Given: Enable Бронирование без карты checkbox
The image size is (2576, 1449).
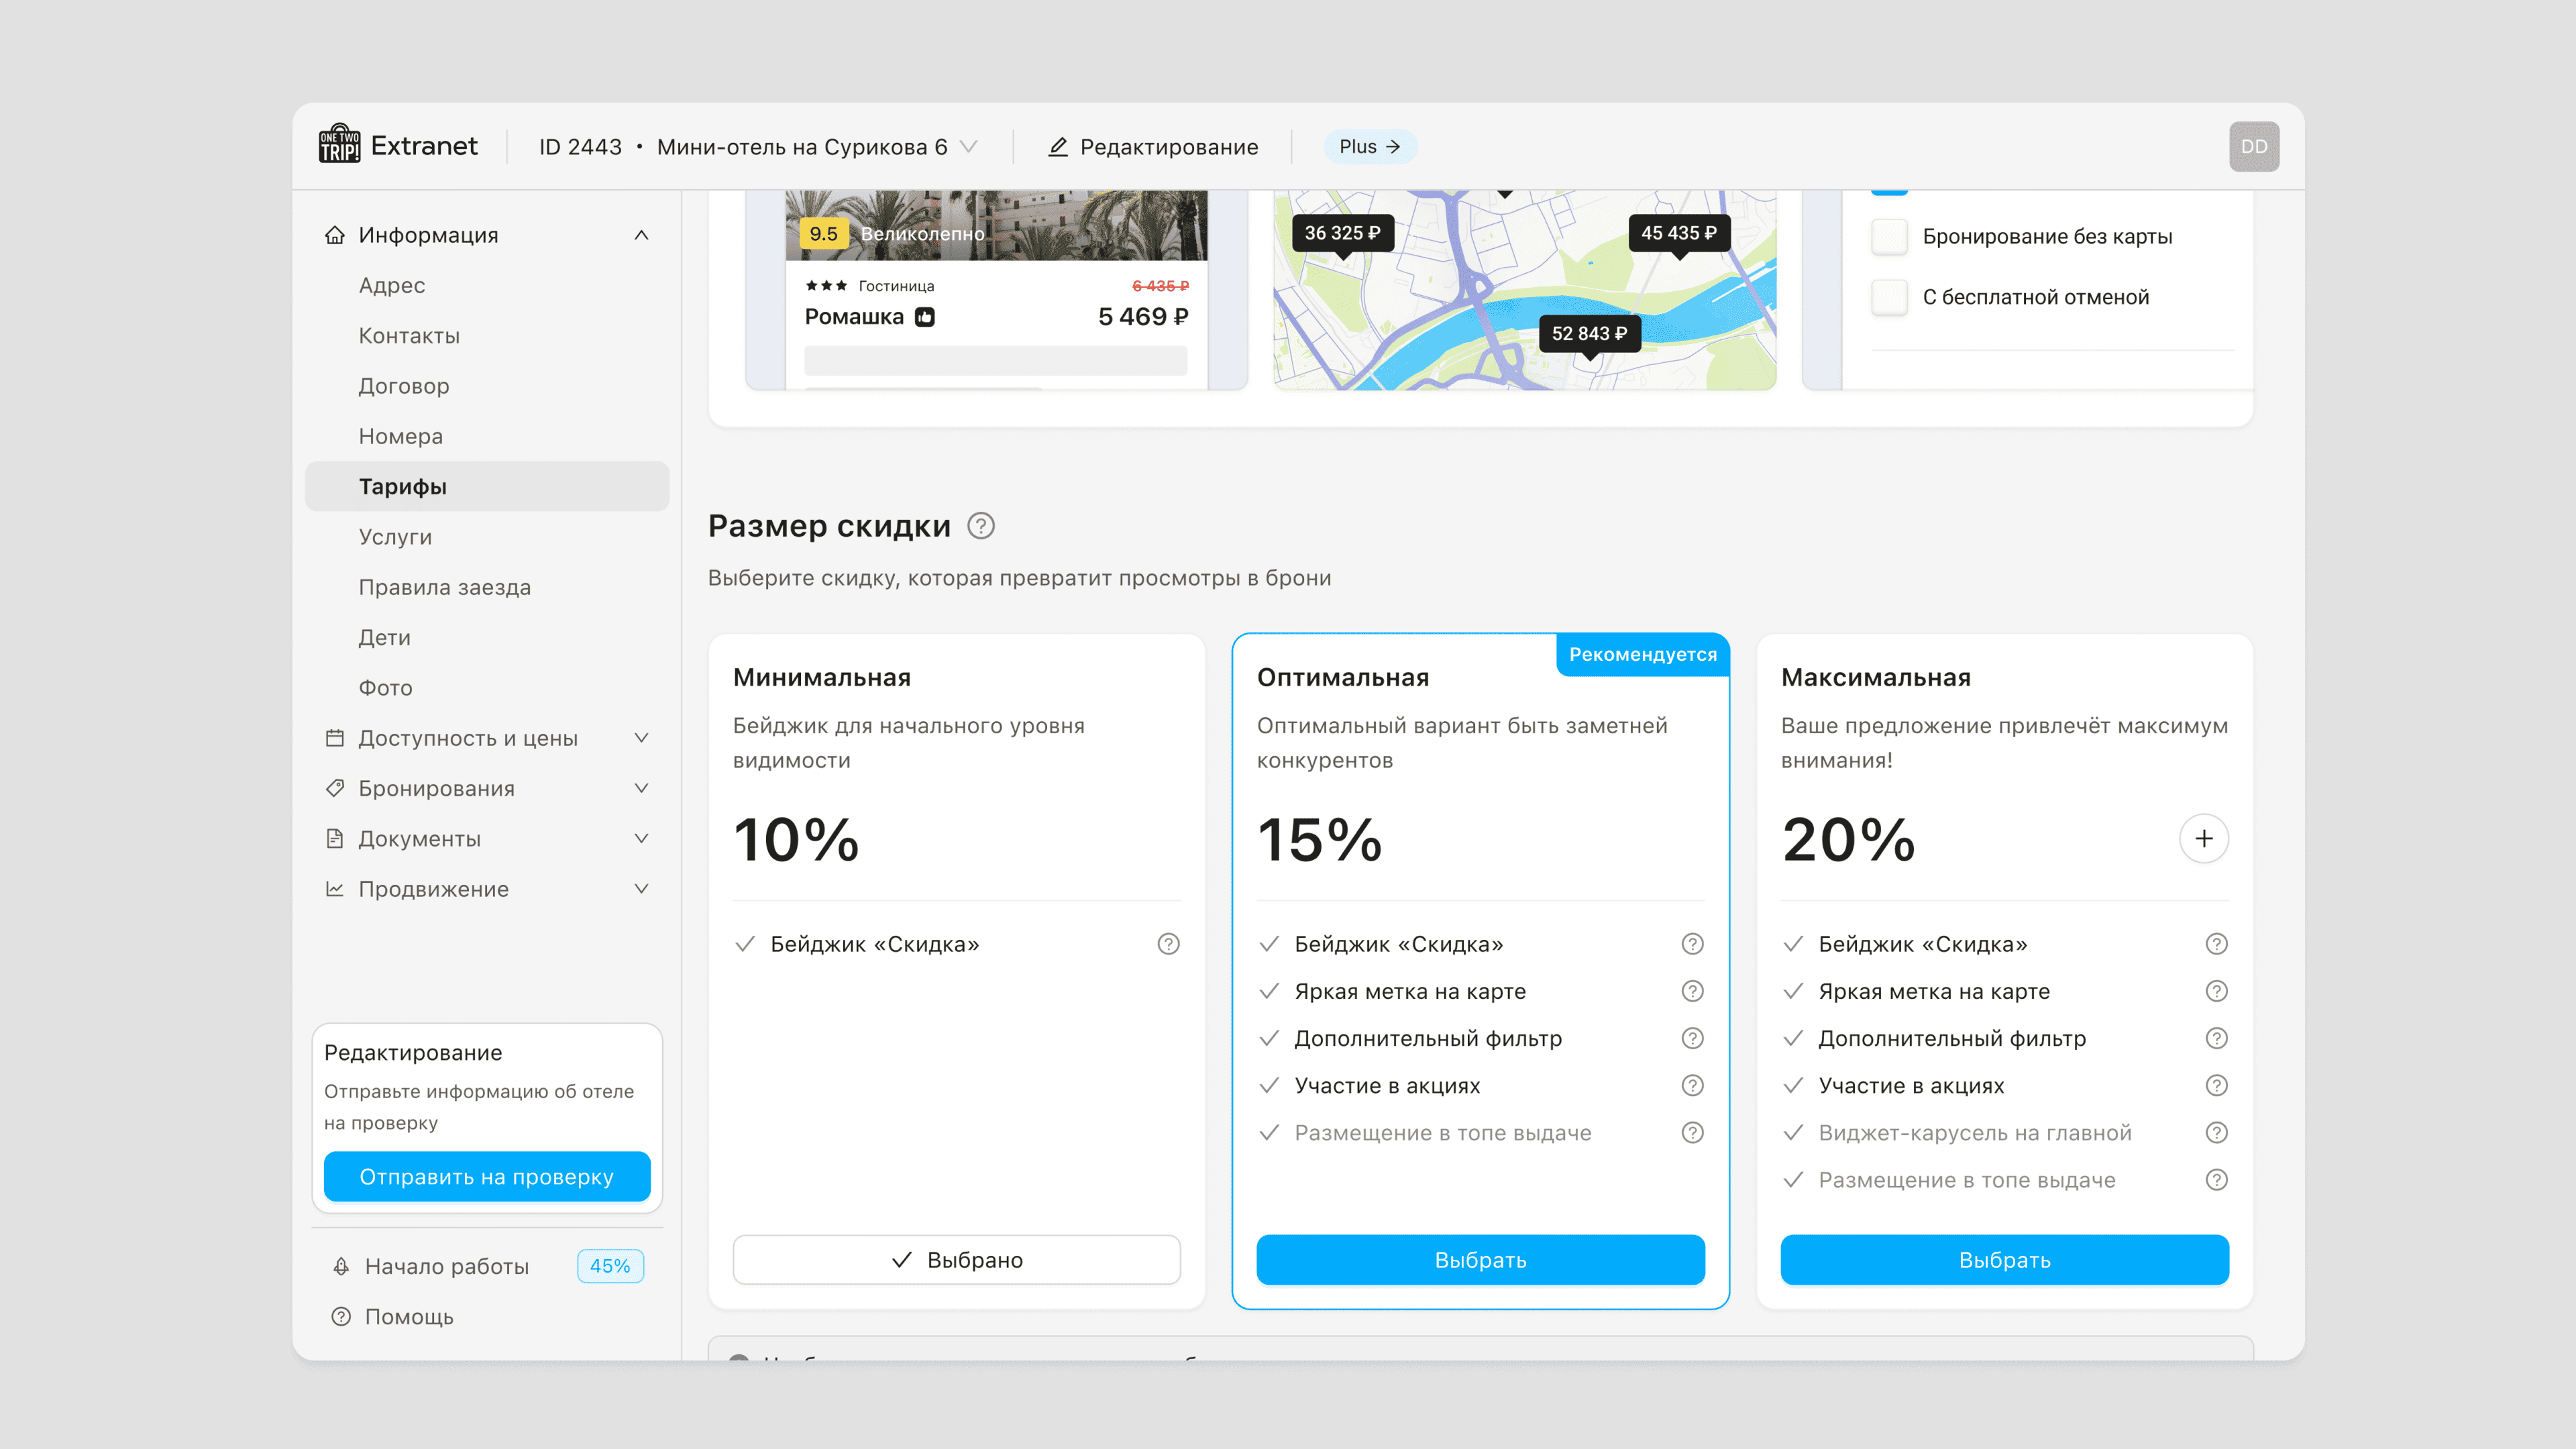Looking at the screenshot, I should point(1889,237).
